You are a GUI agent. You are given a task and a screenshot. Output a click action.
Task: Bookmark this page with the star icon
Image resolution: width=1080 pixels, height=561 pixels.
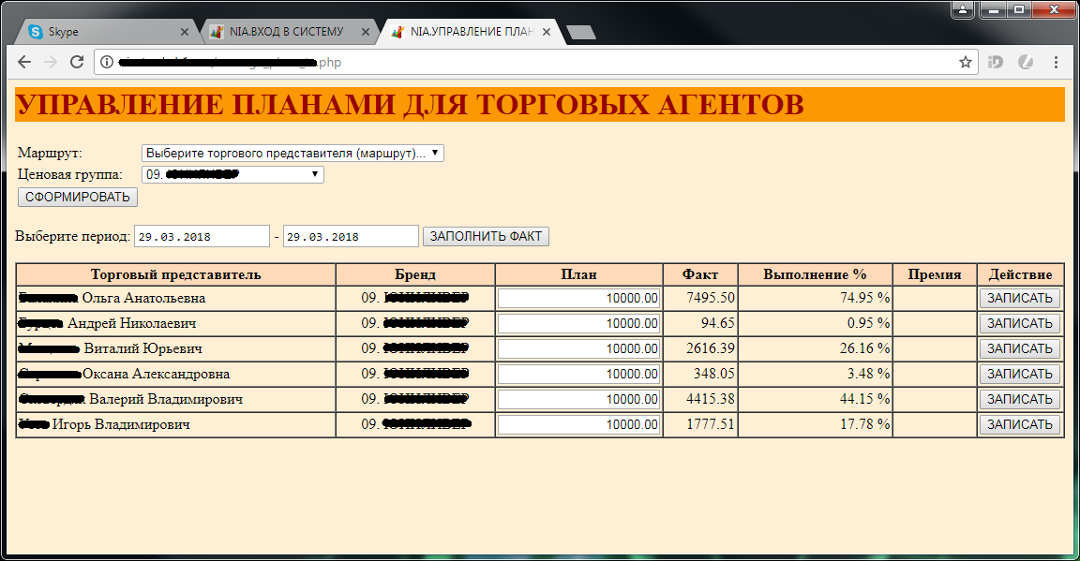(x=965, y=62)
